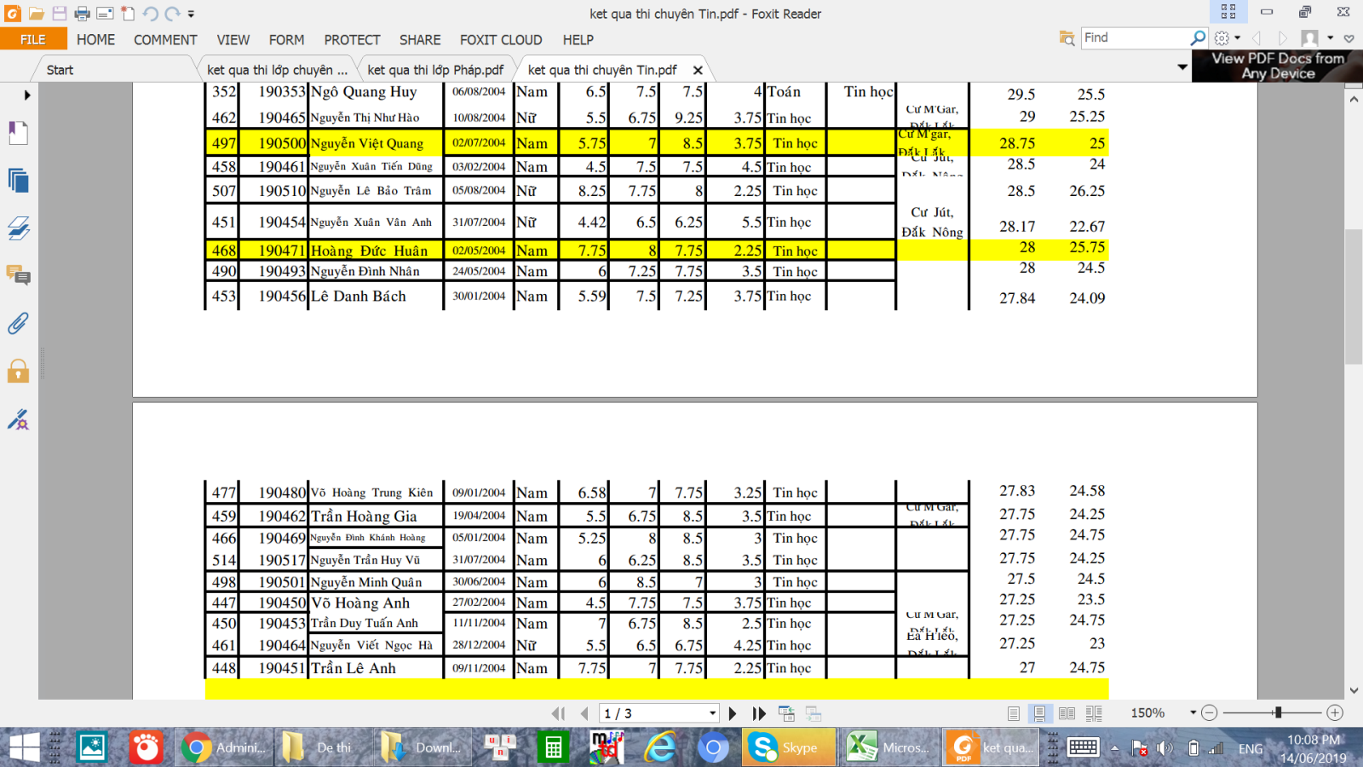Open the COMMENT ribbon tab
This screenshot has height=767, width=1363.
click(x=165, y=40)
